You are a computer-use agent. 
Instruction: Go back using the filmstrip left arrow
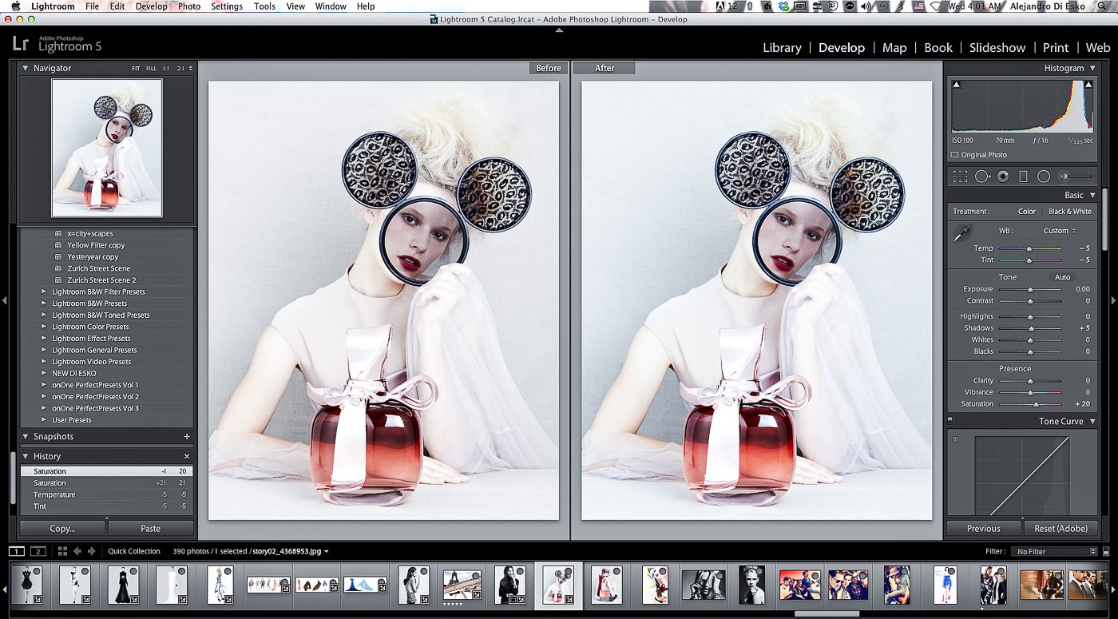click(77, 551)
